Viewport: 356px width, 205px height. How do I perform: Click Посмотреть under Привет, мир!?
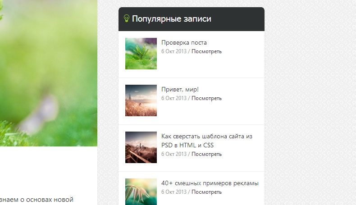pyautogui.click(x=206, y=98)
